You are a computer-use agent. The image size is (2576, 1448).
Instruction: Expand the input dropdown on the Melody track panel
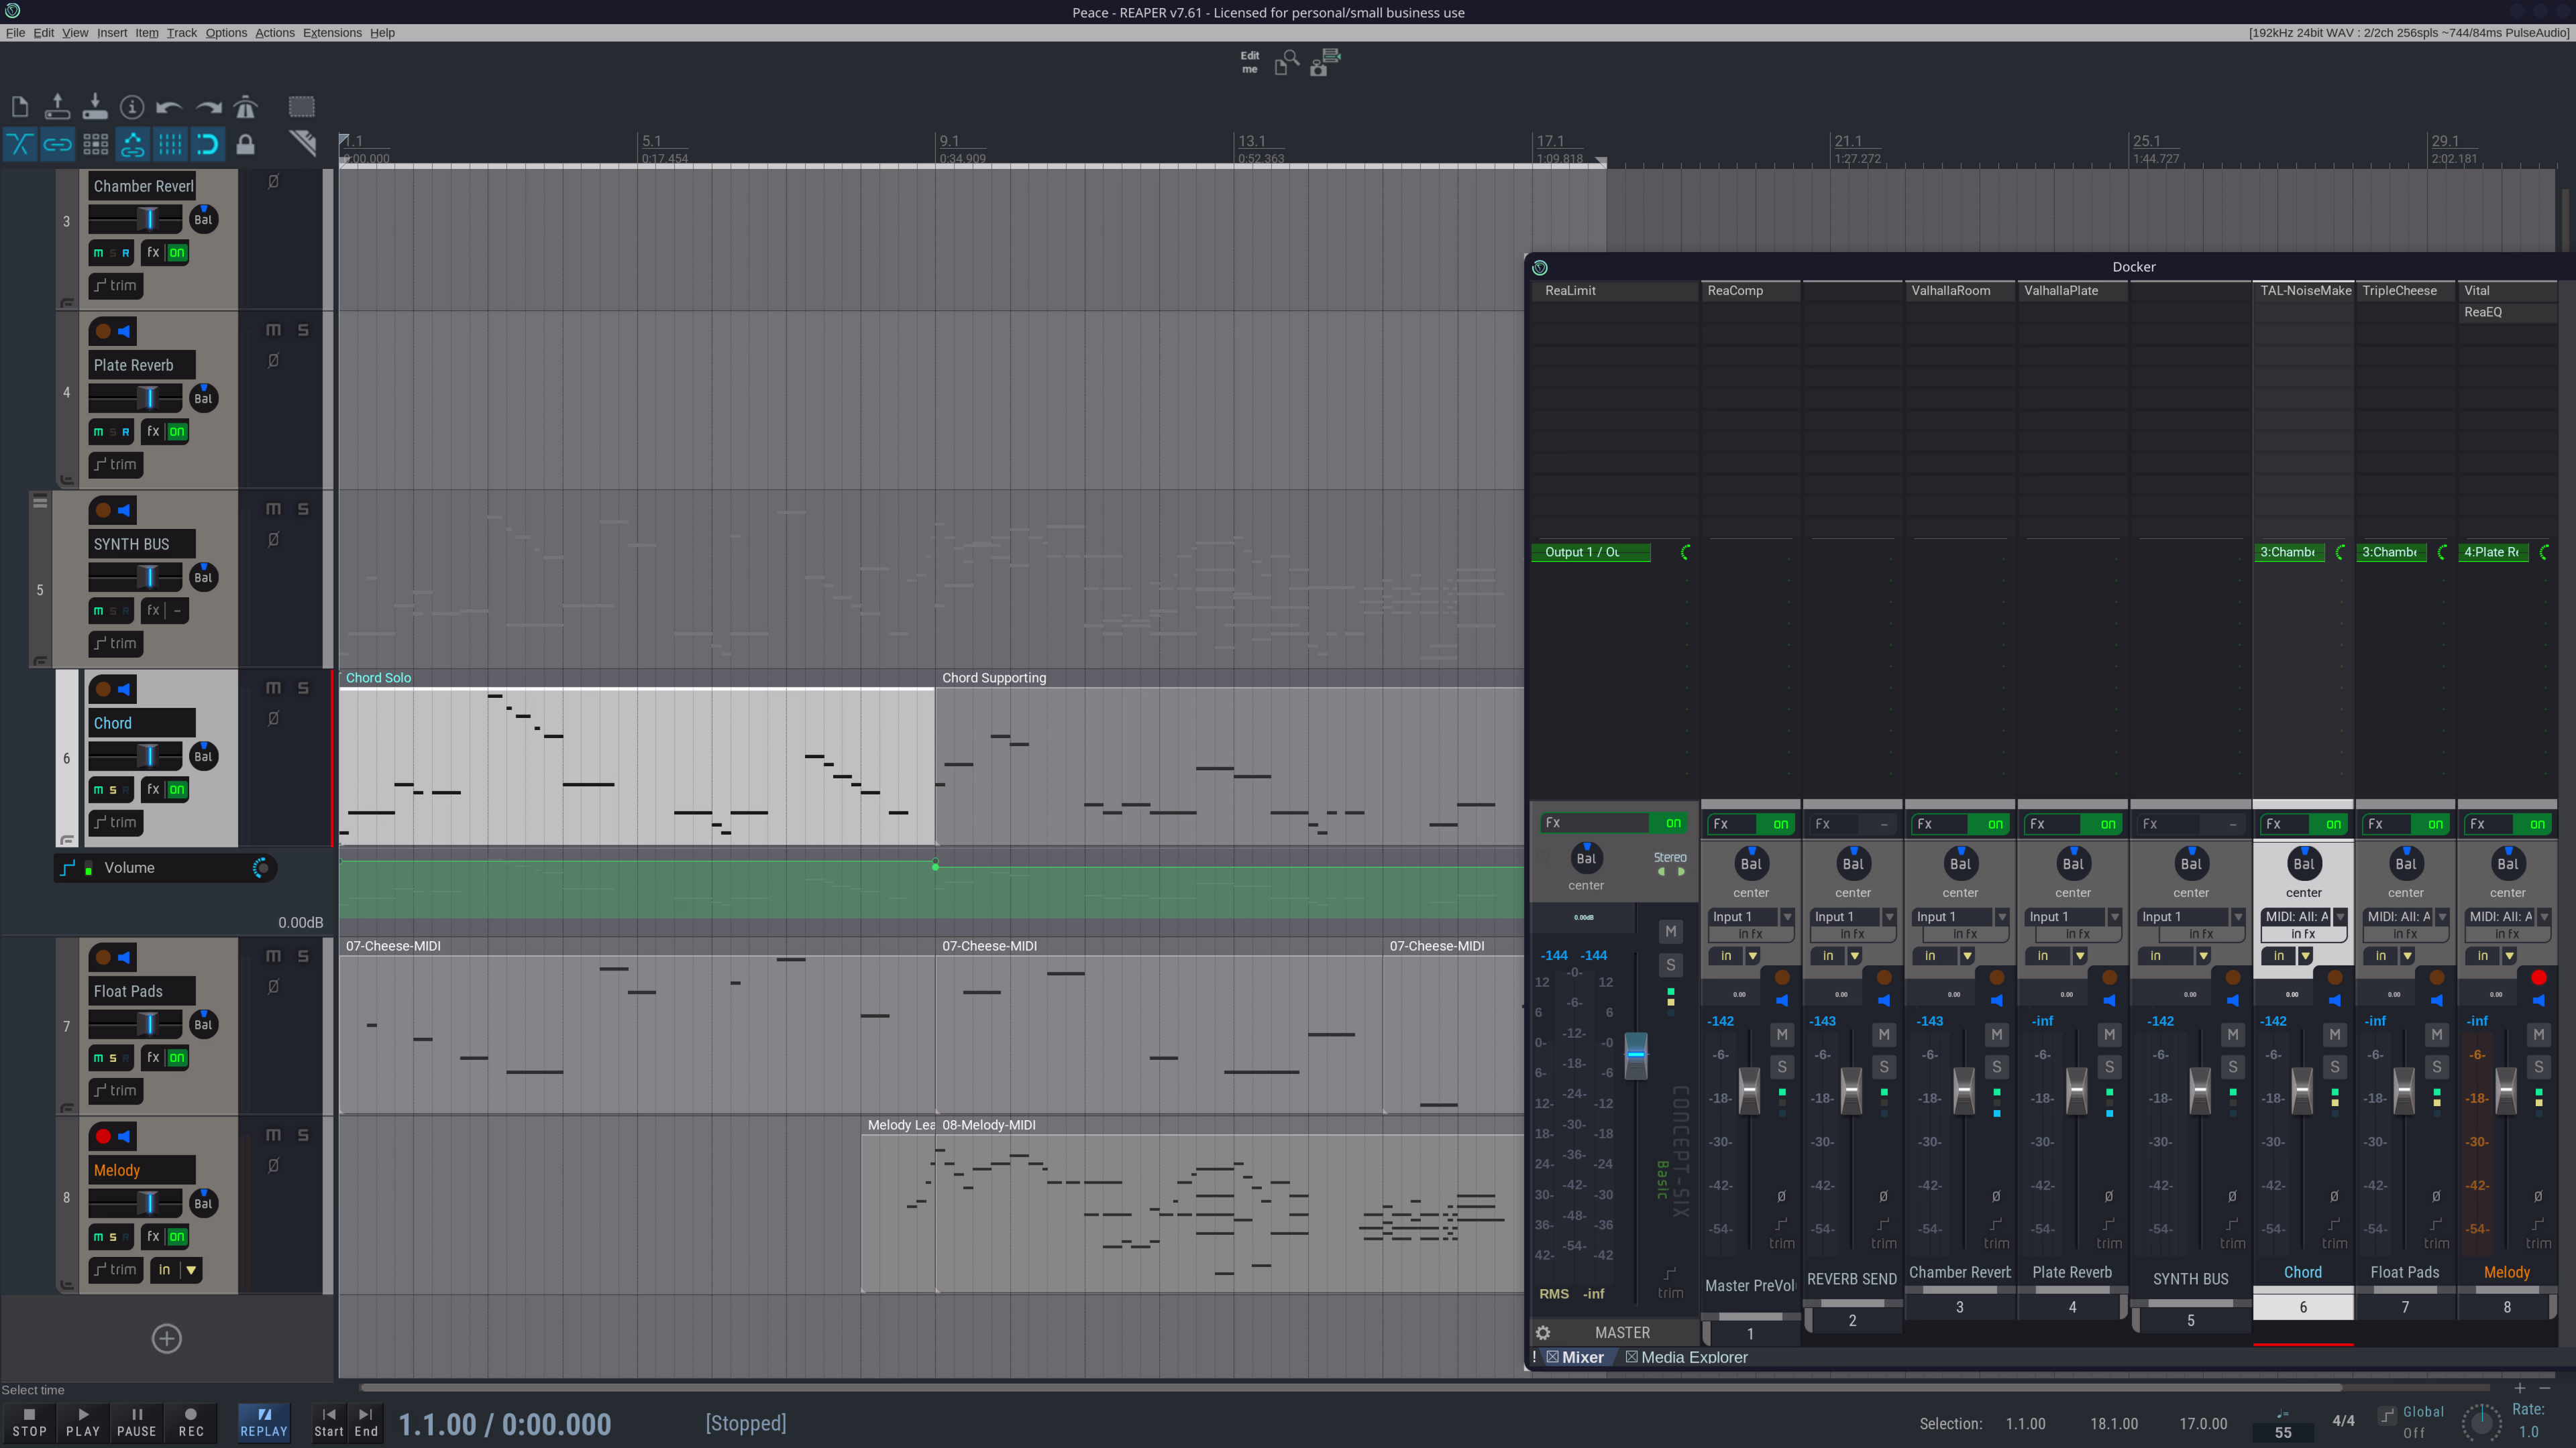coord(190,1269)
